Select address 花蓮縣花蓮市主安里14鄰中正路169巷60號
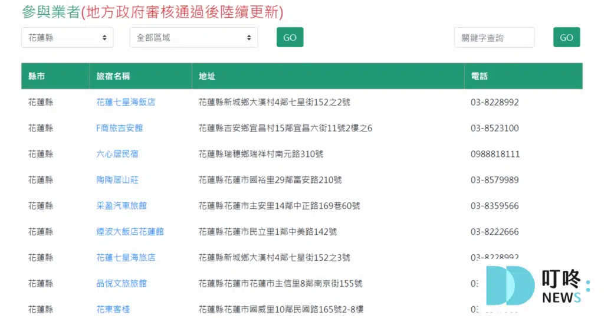Screen dimensions: 604x318 (279, 205)
